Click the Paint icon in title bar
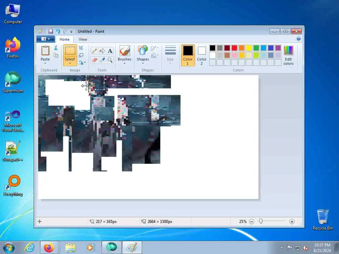This screenshot has height=254, width=339. [x=40, y=31]
